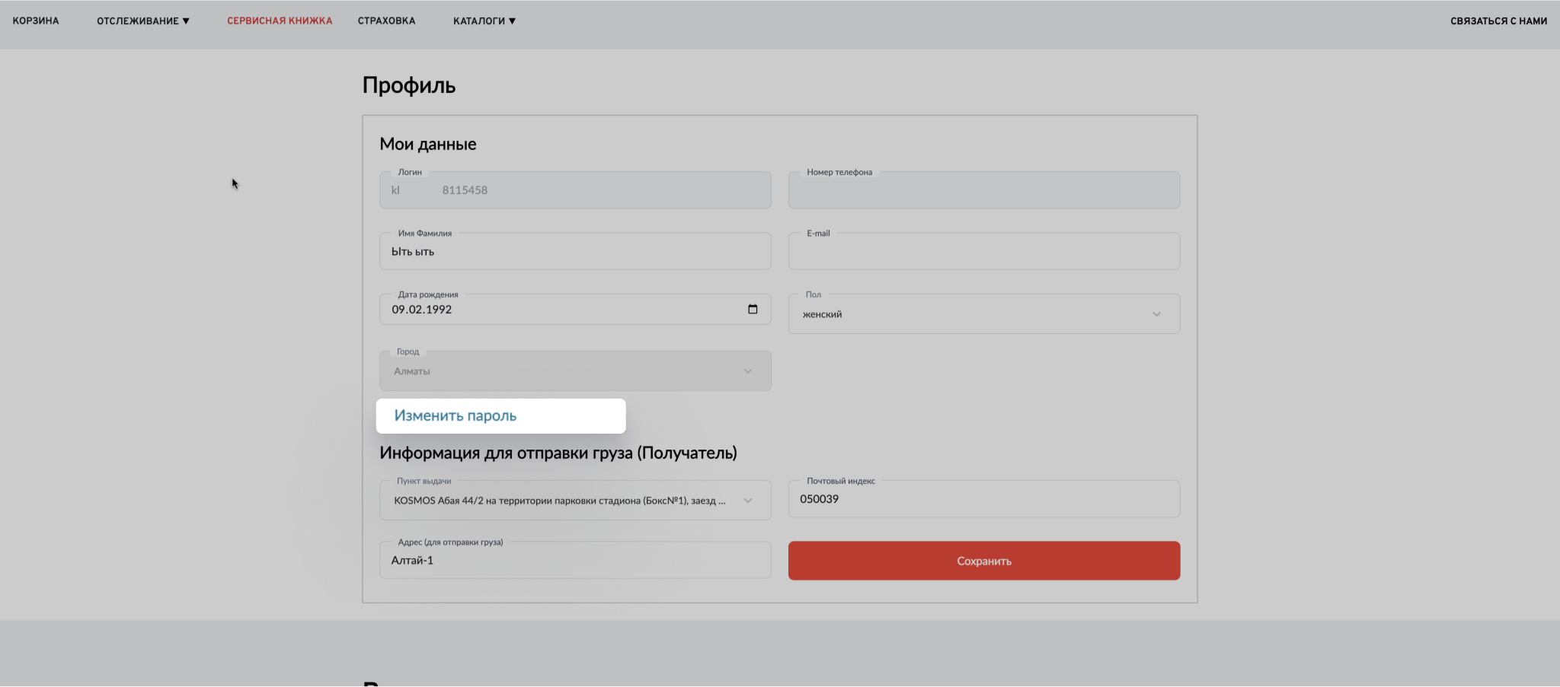Viewport: 1560px width, 687px height.
Task: Click the red Сохранить button
Action: (x=983, y=561)
